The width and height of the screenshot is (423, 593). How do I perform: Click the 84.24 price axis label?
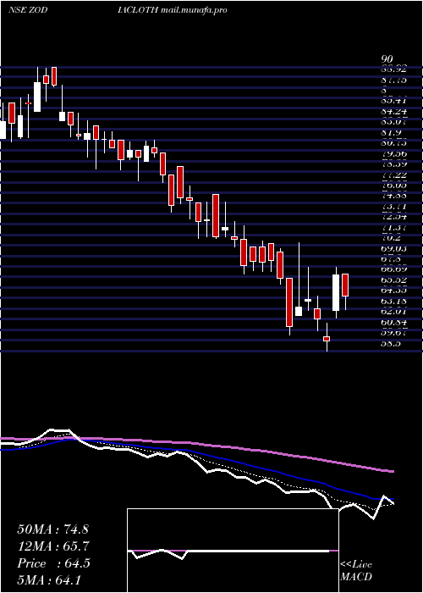click(x=393, y=112)
